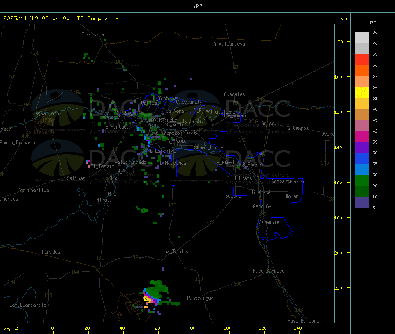Select the bright green 30 dBZ legend swatch
This screenshot has height=334, width=395.
362,180
